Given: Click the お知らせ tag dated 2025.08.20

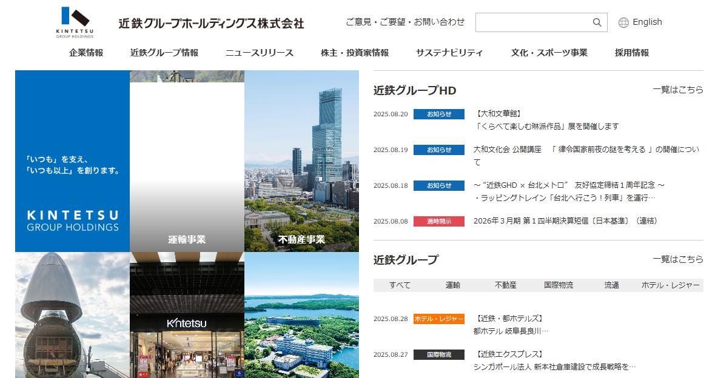Looking at the screenshot, I should (x=438, y=114).
